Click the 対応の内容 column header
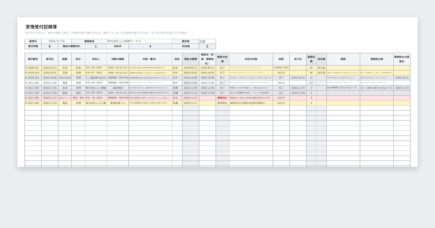This screenshot has width=435, height=228. [x=251, y=59]
